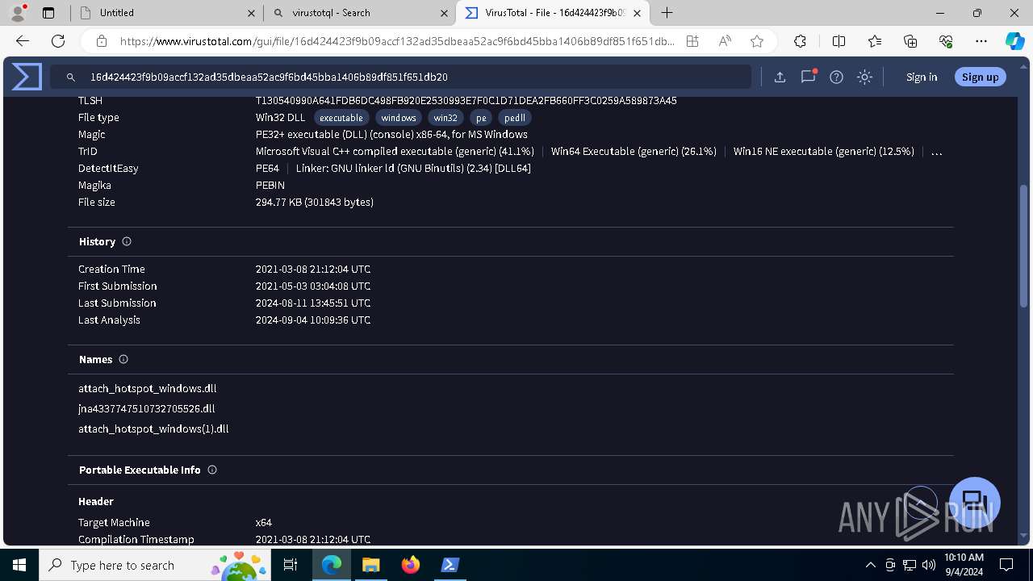Refresh the page with reload icon
Screen dimensions: 1033x581
tap(58, 41)
